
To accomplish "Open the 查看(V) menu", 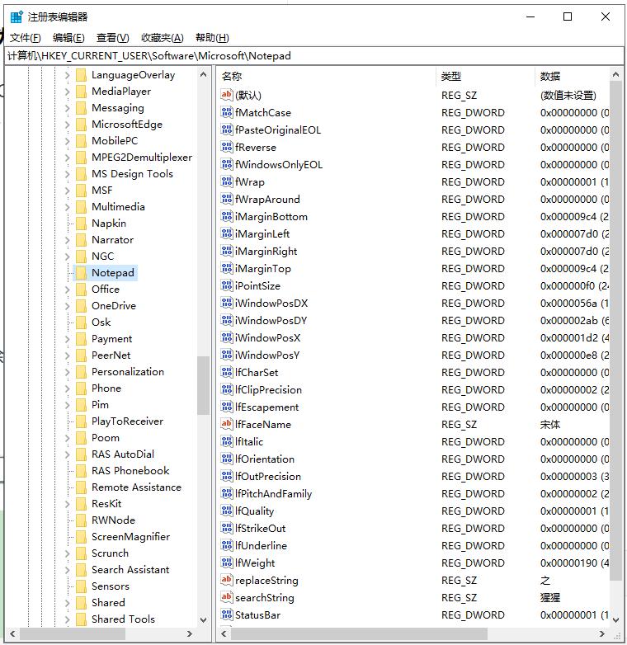I will pyautogui.click(x=113, y=38).
